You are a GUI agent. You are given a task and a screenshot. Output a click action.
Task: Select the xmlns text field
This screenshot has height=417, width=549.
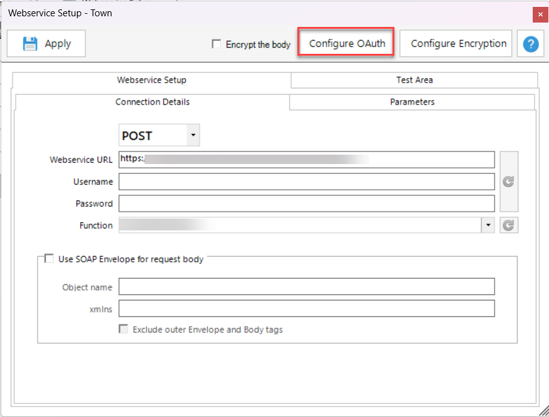coord(307,309)
